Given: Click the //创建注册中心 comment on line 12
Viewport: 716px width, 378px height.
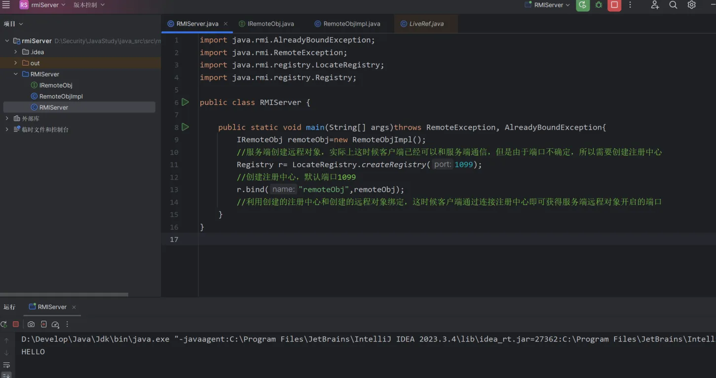Looking at the screenshot, I should coord(296,177).
